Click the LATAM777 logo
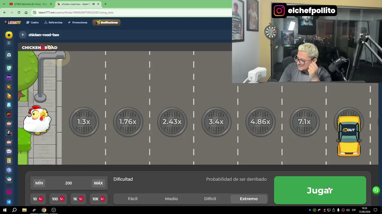The image size is (382, 214). 13,23
